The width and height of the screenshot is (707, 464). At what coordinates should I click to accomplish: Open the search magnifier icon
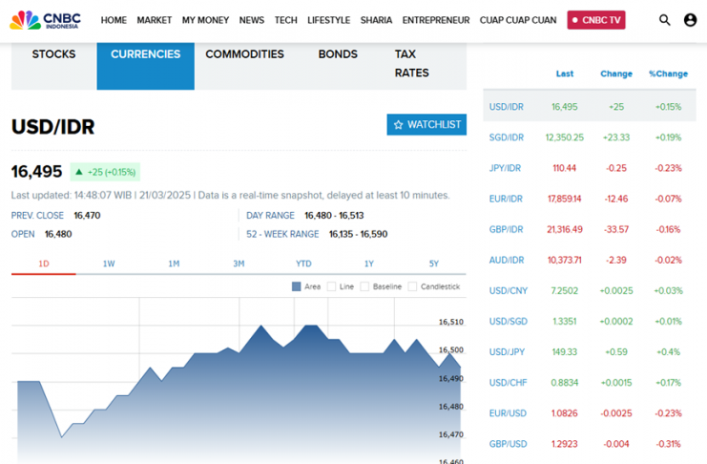click(x=665, y=20)
